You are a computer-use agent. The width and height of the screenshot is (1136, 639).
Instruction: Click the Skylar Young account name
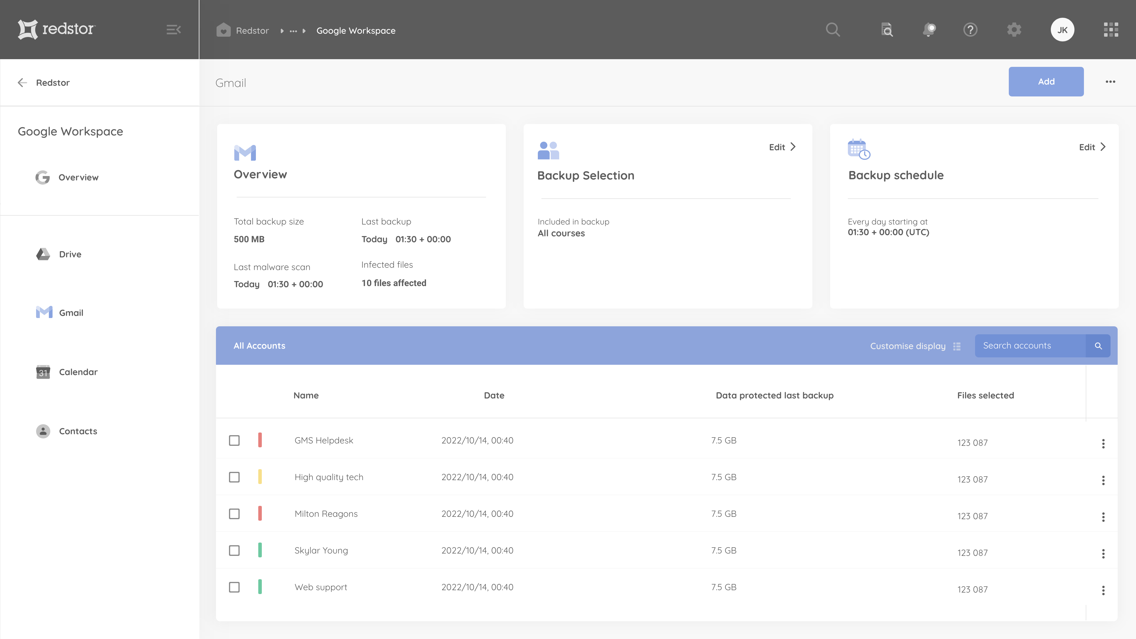321,550
